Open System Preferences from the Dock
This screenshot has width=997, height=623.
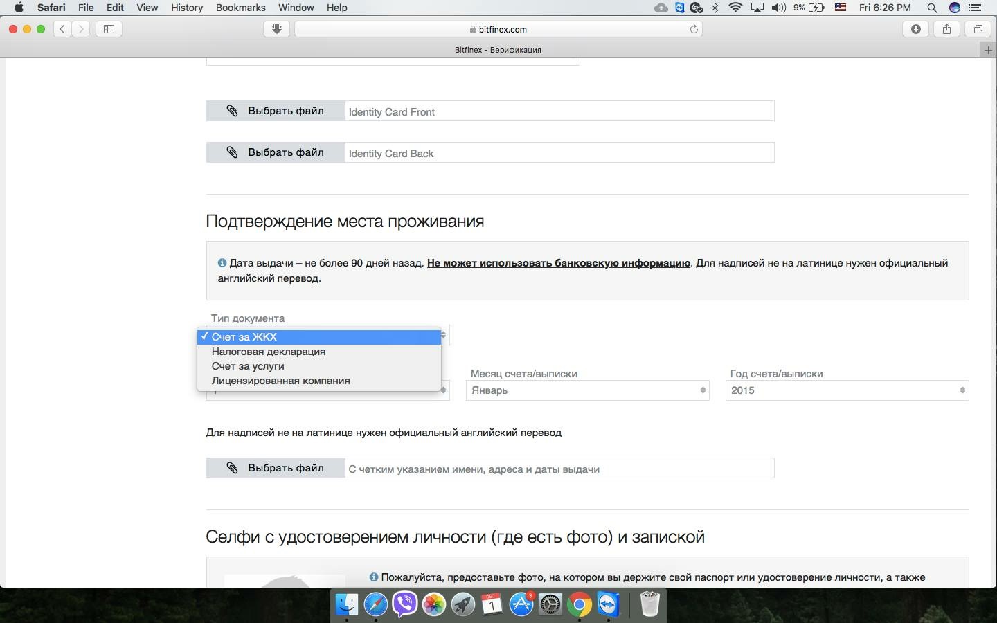(x=550, y=604)
